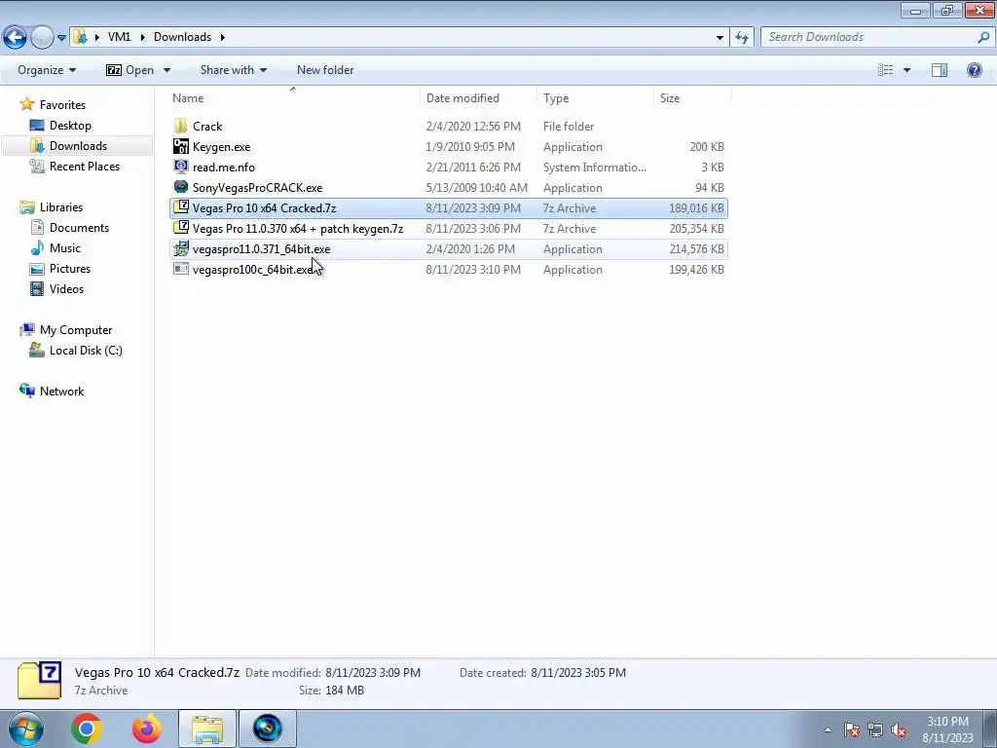Select Network in navigation pane
Image resolution: width=997 pixels, height=748 pixels.
point(61,392)
